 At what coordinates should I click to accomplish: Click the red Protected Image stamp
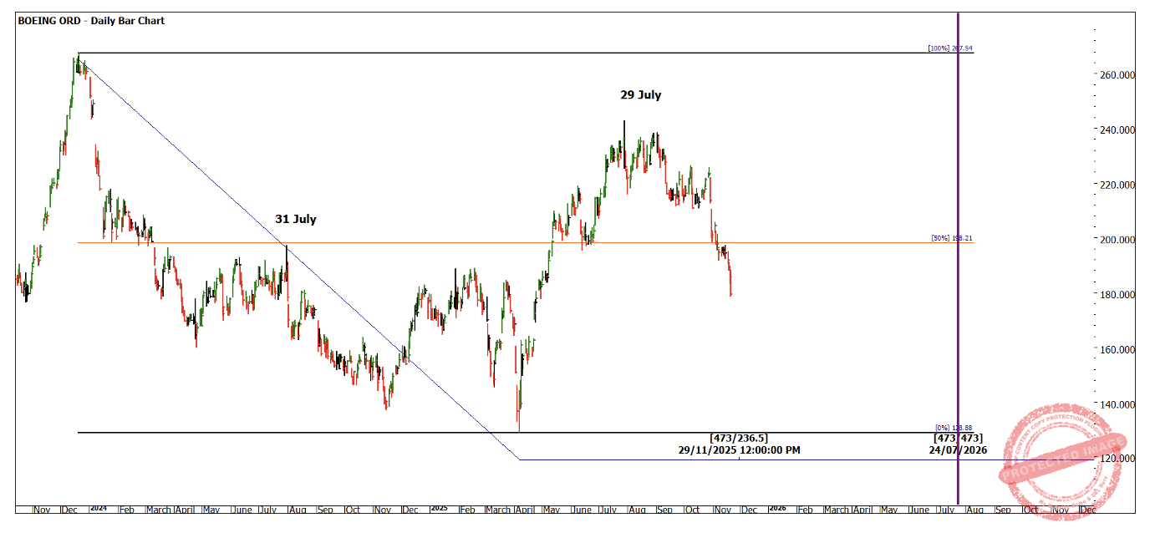tap(1060, 458)
